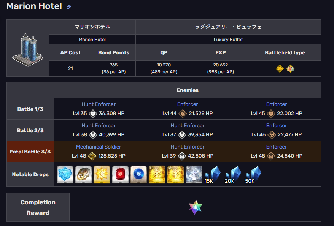Click the 20K QP crystal drop
Viewport: 334px width, 226px height.
[x=233, y=175]
